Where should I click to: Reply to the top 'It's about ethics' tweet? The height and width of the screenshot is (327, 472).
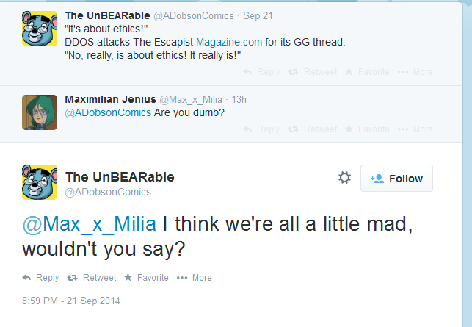coord(261,72)
